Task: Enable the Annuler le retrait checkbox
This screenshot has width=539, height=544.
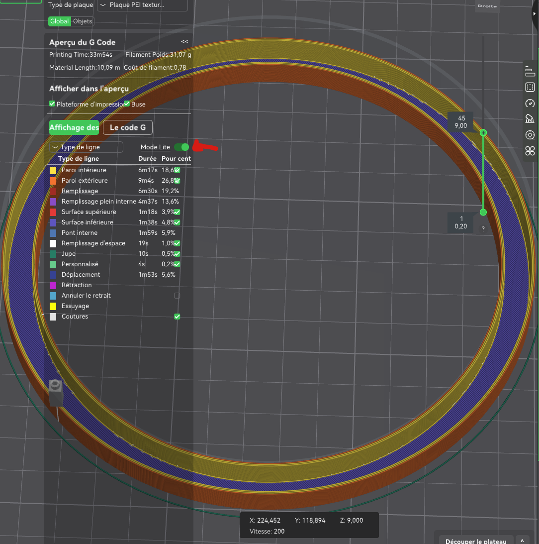Action: click(x=177, y=296)
